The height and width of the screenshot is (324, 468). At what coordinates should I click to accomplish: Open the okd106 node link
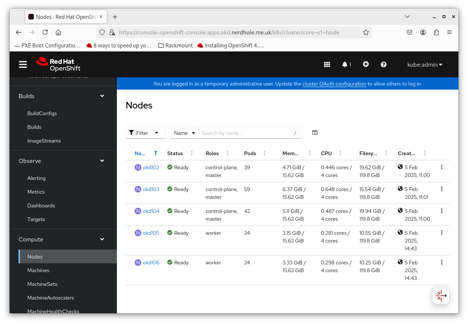[151, 263]
